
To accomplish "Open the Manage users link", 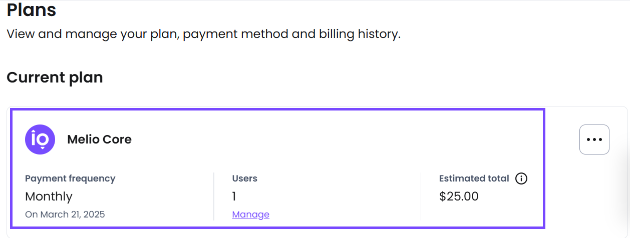I will [251, 214].
